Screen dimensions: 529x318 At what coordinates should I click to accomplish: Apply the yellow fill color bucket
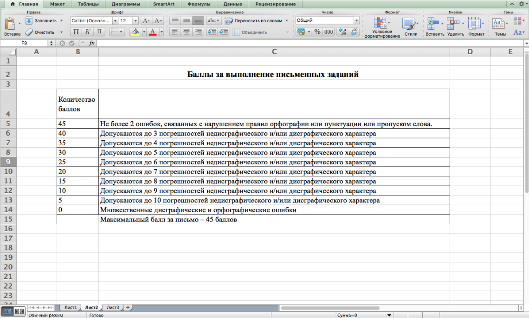(135, 32)
